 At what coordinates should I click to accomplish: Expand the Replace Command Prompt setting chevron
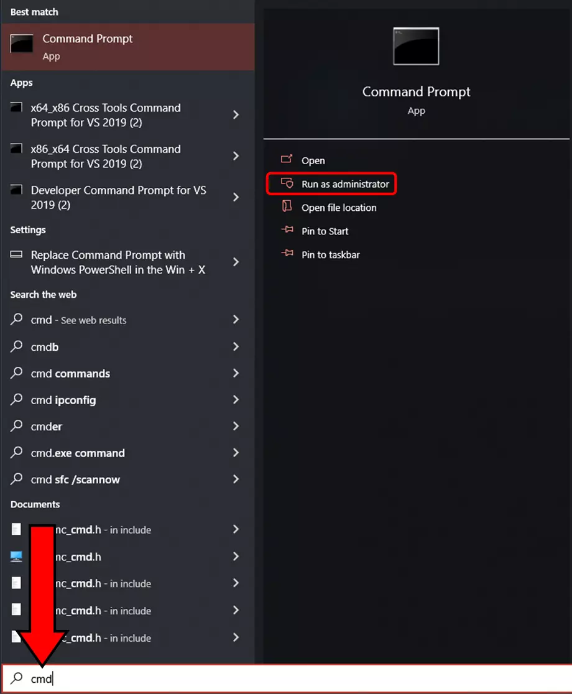click(236, 262)
